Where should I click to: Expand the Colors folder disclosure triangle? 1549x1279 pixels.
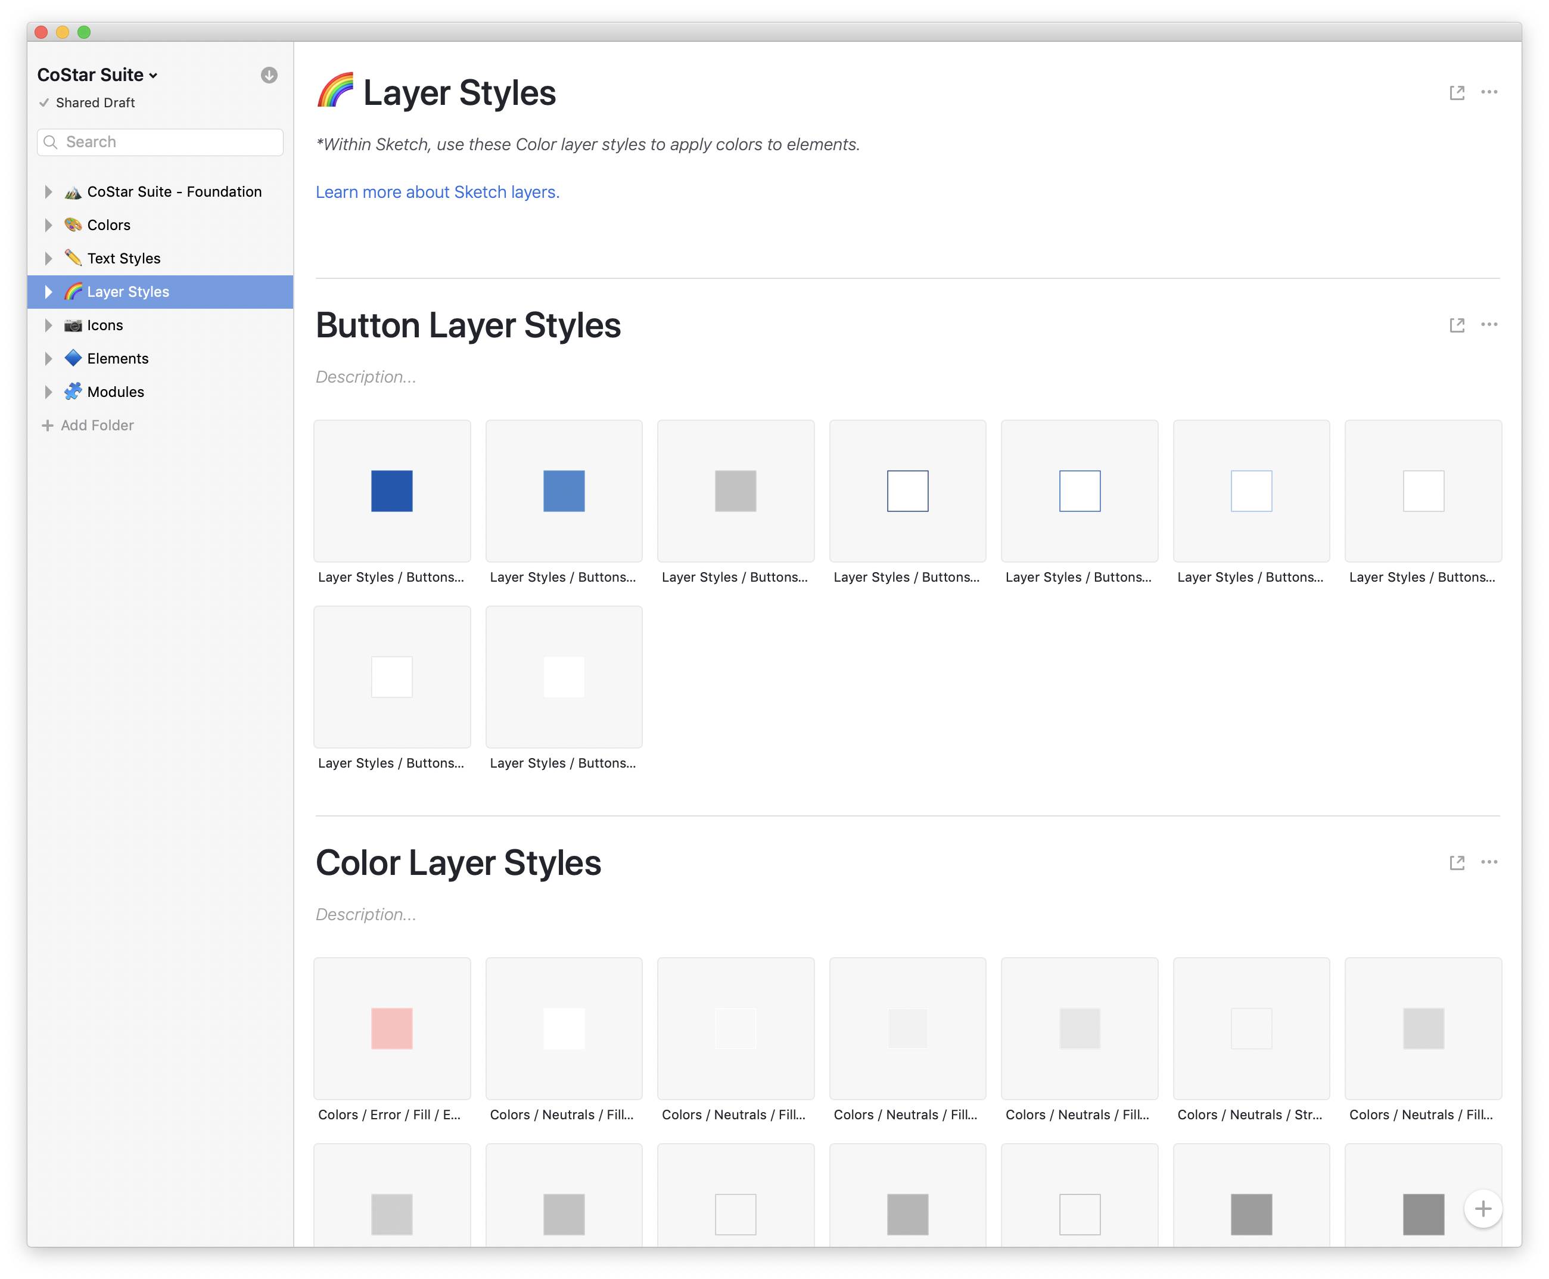(49, 225)
